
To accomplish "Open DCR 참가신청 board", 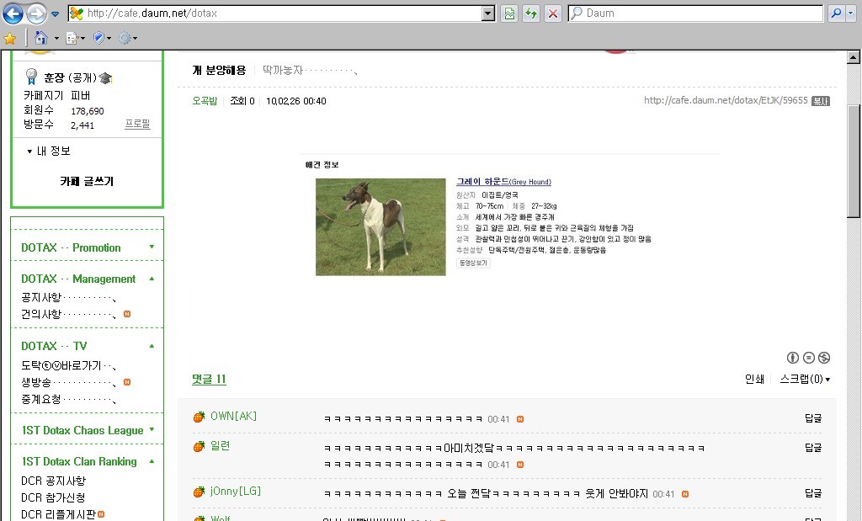I will point(53,497).
